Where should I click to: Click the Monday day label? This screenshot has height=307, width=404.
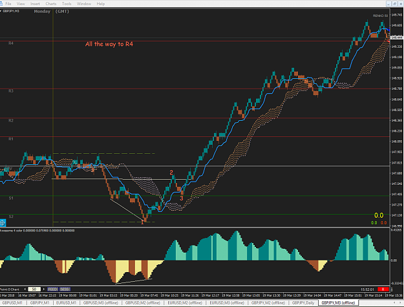click(42, 12)
